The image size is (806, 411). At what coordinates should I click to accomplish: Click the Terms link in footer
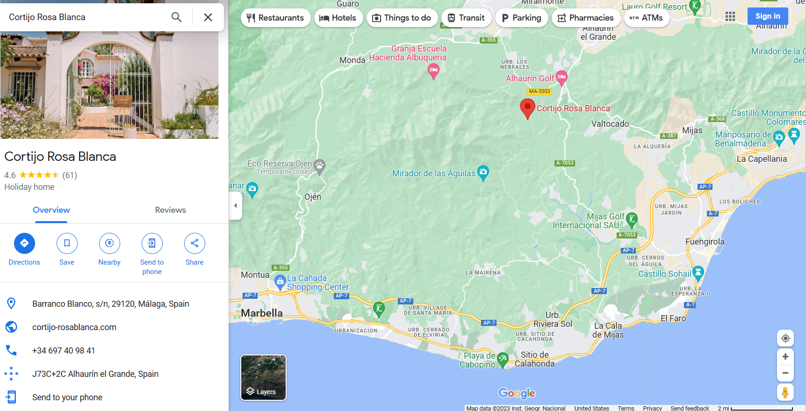pos(626,408)
